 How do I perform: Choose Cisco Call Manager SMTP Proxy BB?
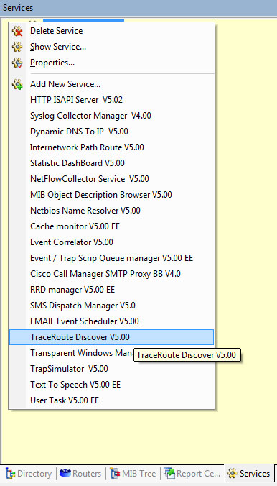coord(111,274)
